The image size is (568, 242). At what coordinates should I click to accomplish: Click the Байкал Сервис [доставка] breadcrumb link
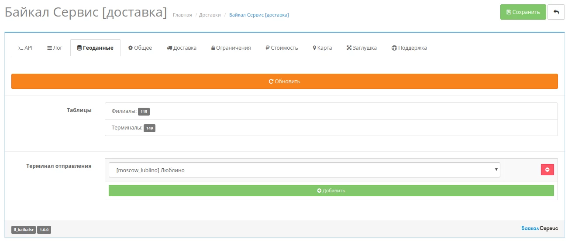coord(259,15)
